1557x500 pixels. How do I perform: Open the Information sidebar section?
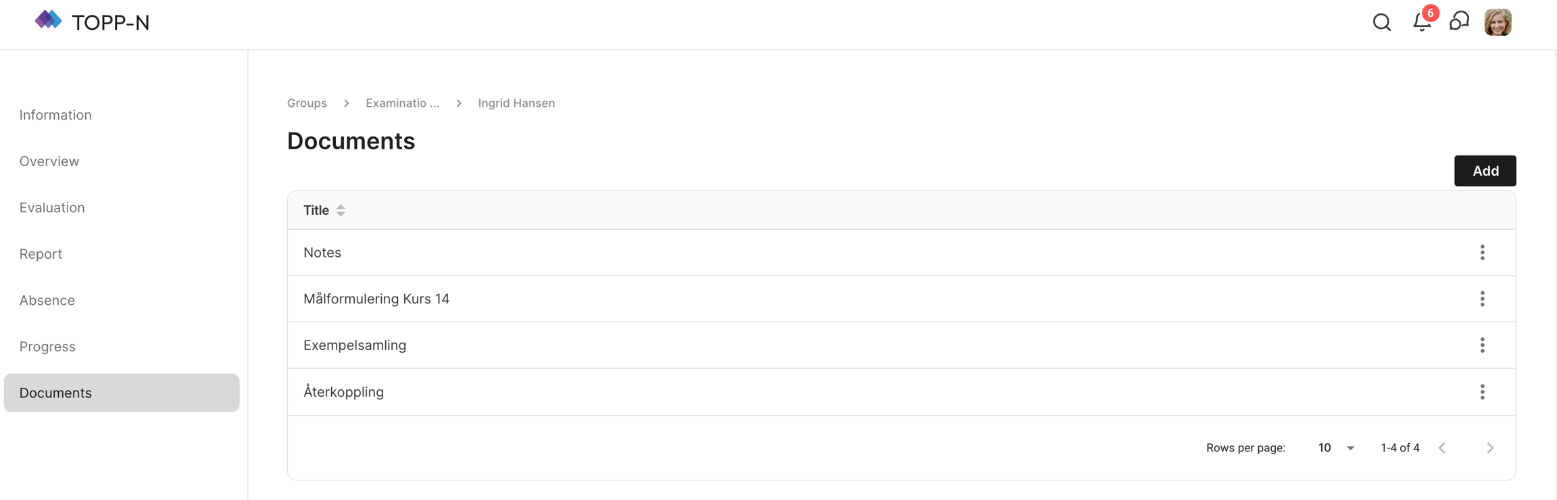pyautogui.click(x=55, y=115)
